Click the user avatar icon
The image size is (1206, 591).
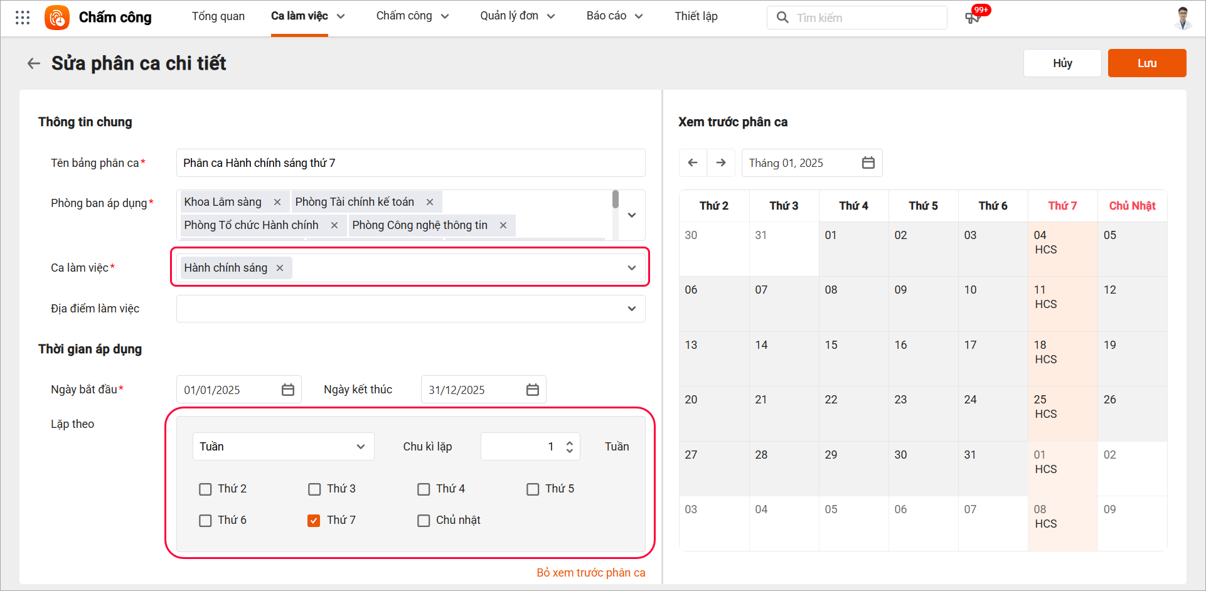click(x=1182, y=18)
